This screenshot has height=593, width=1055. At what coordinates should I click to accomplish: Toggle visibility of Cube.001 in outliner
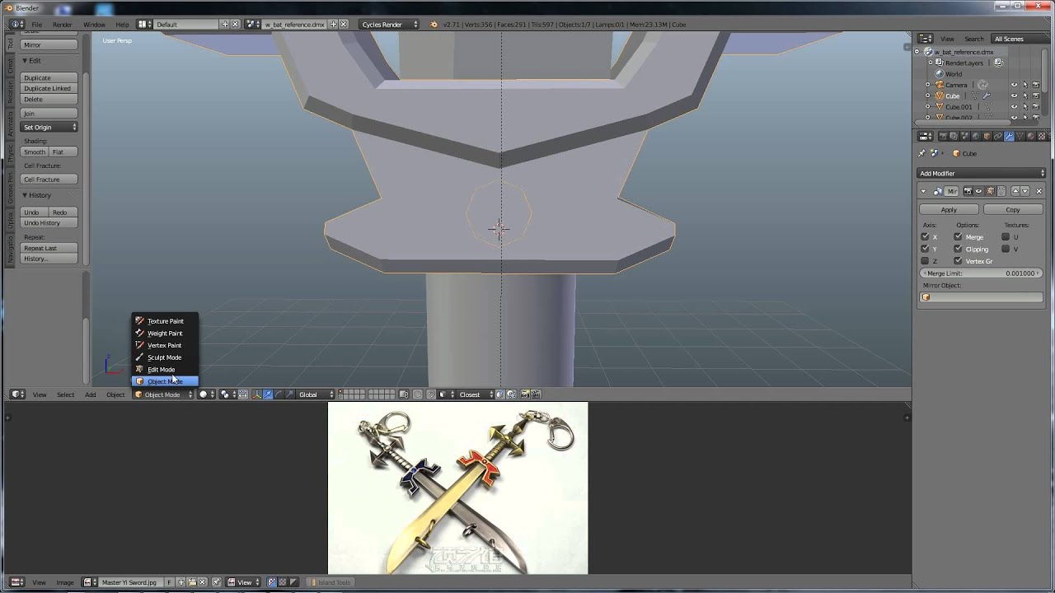pyautogui.click(x=1015, y=106)
